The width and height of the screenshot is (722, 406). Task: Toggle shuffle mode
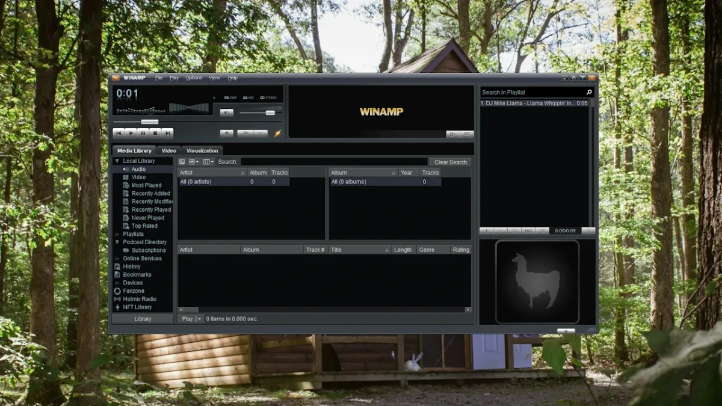tap(245, 133)
